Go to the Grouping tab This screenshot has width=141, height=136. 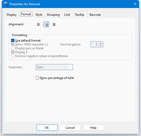53,14
